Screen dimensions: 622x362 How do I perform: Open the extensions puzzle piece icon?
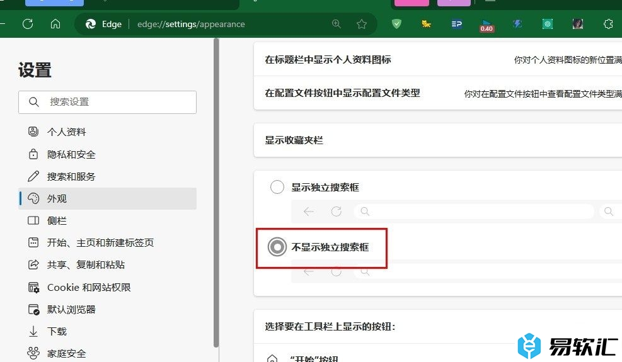[x=608, y=24]
